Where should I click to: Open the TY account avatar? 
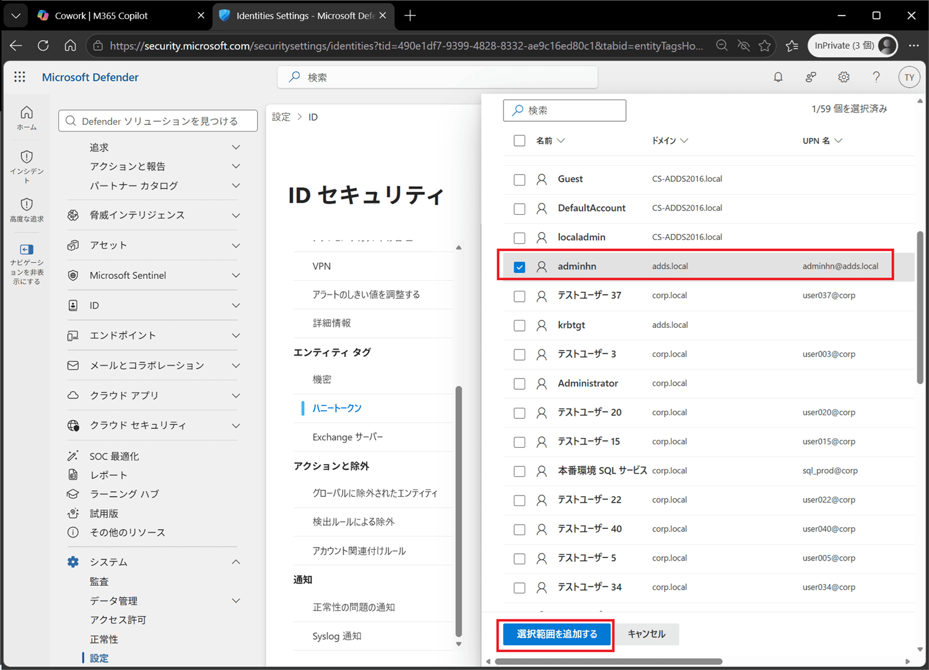(909, 77)
